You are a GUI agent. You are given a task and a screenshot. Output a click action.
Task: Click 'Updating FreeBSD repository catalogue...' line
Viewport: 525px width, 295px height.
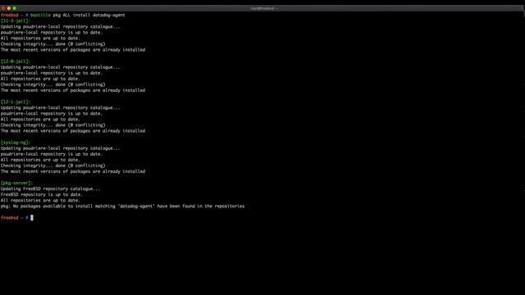(50, 188)
